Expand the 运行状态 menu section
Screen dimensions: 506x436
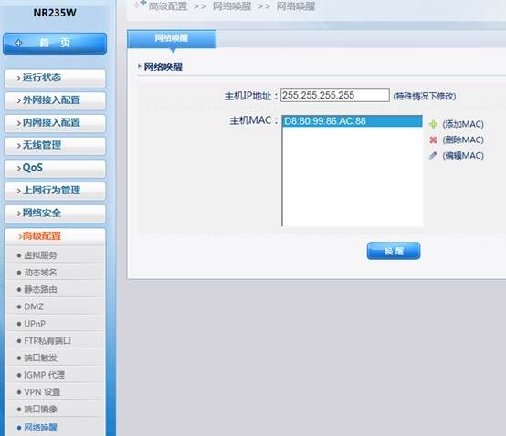(55, 78)
